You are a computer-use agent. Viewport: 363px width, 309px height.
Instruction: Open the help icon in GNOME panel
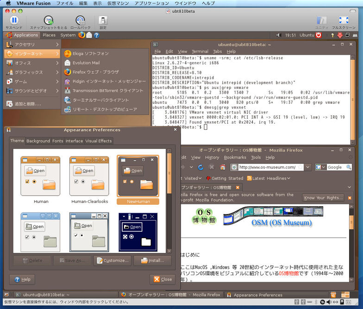click(96, 35)
